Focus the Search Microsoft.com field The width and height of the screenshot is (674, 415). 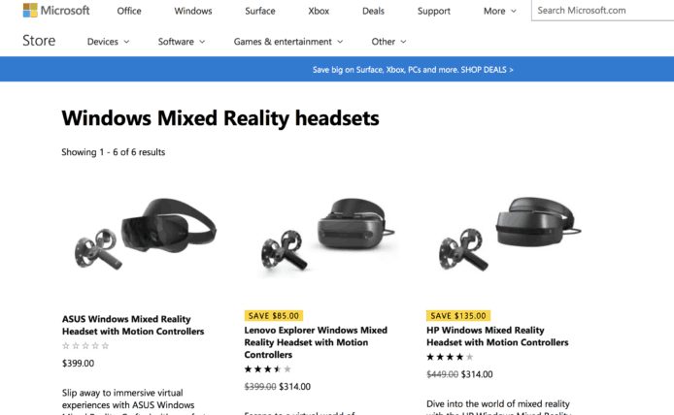click(603, 11)
